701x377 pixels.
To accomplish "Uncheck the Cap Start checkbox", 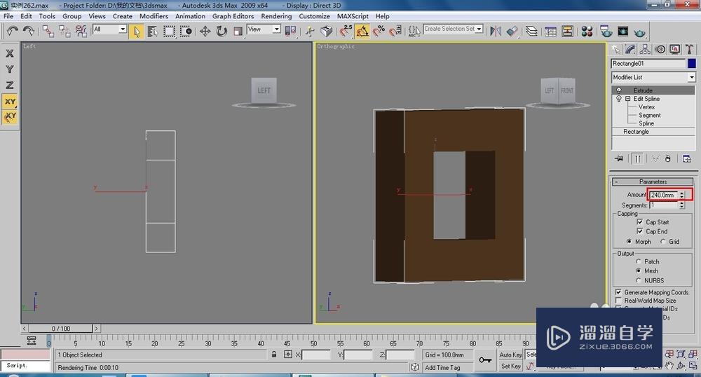I will coord(639,222).
